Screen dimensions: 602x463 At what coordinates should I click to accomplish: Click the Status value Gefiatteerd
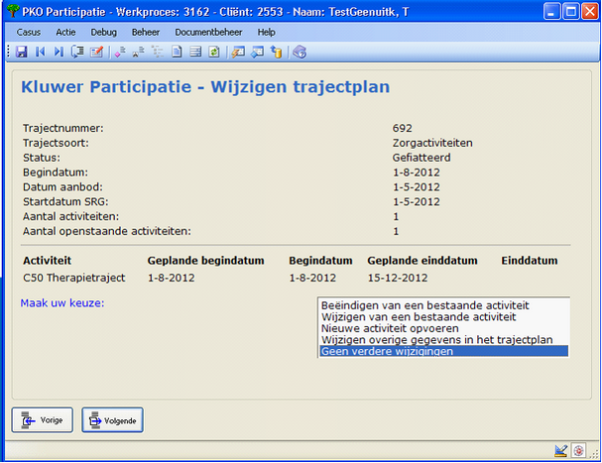pos(421,158)
